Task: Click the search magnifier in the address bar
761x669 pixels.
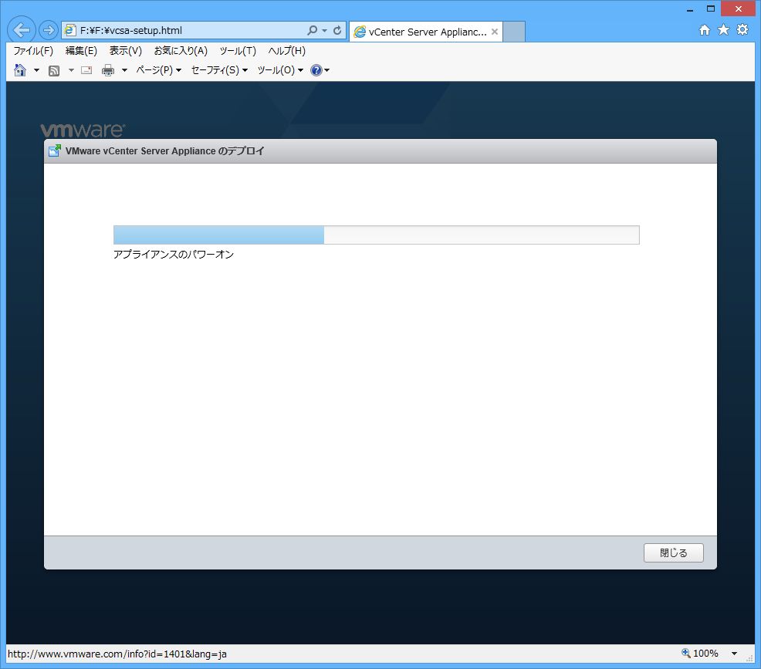Action: [x=313, y=30]
